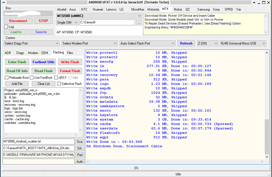The image size is (272, 177).
Task: Click the roll-up arrow in title bar
Action: point(254,3)
